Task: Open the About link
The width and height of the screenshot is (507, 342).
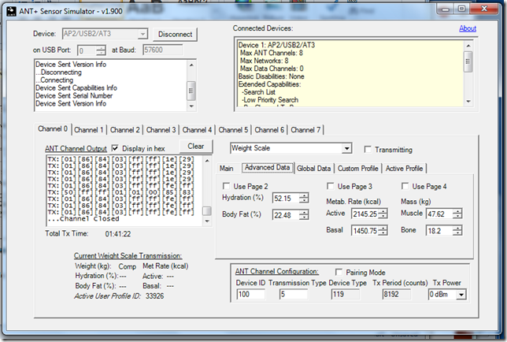Action: (x=468, y=28)
